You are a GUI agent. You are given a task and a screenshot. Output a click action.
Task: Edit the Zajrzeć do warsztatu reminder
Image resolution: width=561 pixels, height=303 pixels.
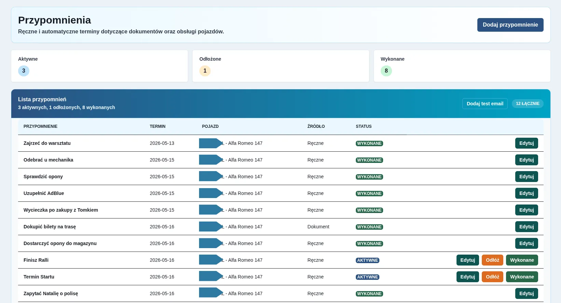pyautogui.click(x=527, y=143)
